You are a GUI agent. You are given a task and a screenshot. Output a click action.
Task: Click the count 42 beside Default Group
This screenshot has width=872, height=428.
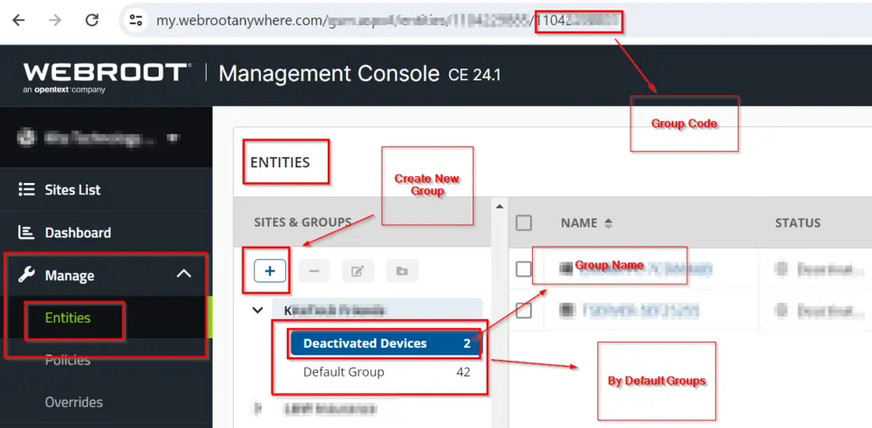463,372
